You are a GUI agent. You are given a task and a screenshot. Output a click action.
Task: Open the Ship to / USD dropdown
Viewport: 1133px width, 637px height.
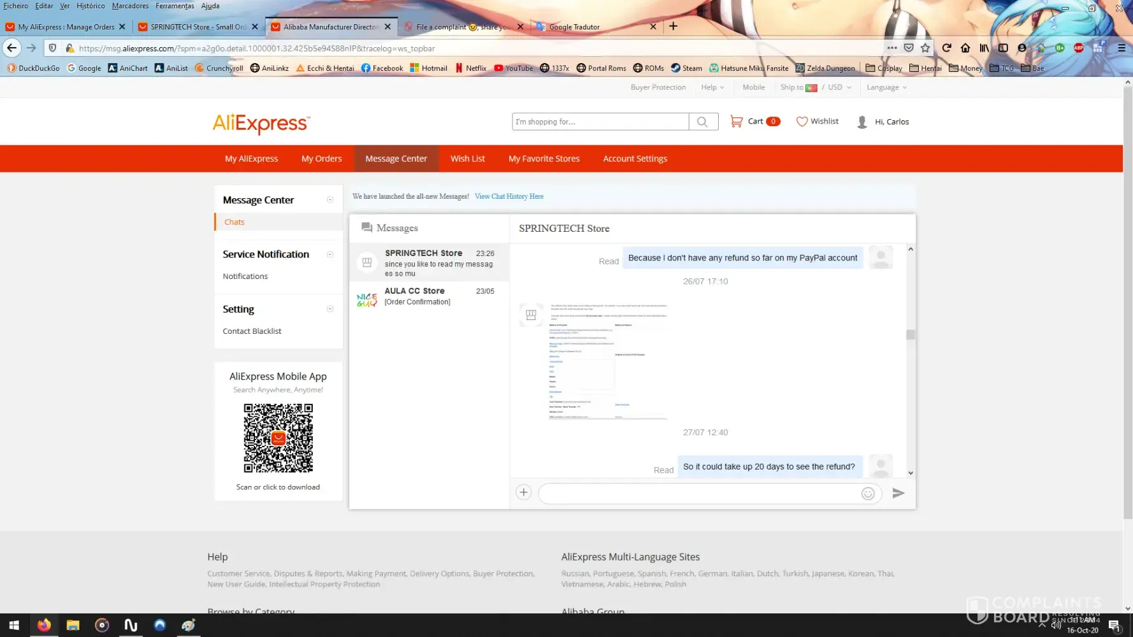click(816, 87)
